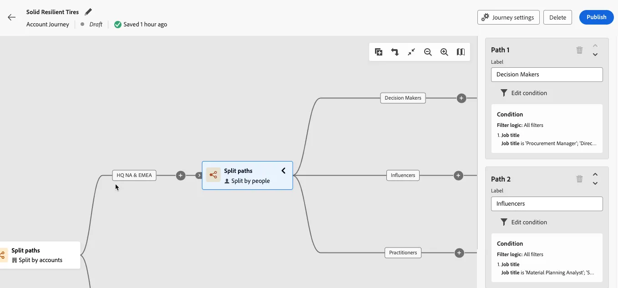Edit journey name with pencil icon
The width and height of the screenshot is (618, 288).
pyautogui.click(x=88, y=12)
